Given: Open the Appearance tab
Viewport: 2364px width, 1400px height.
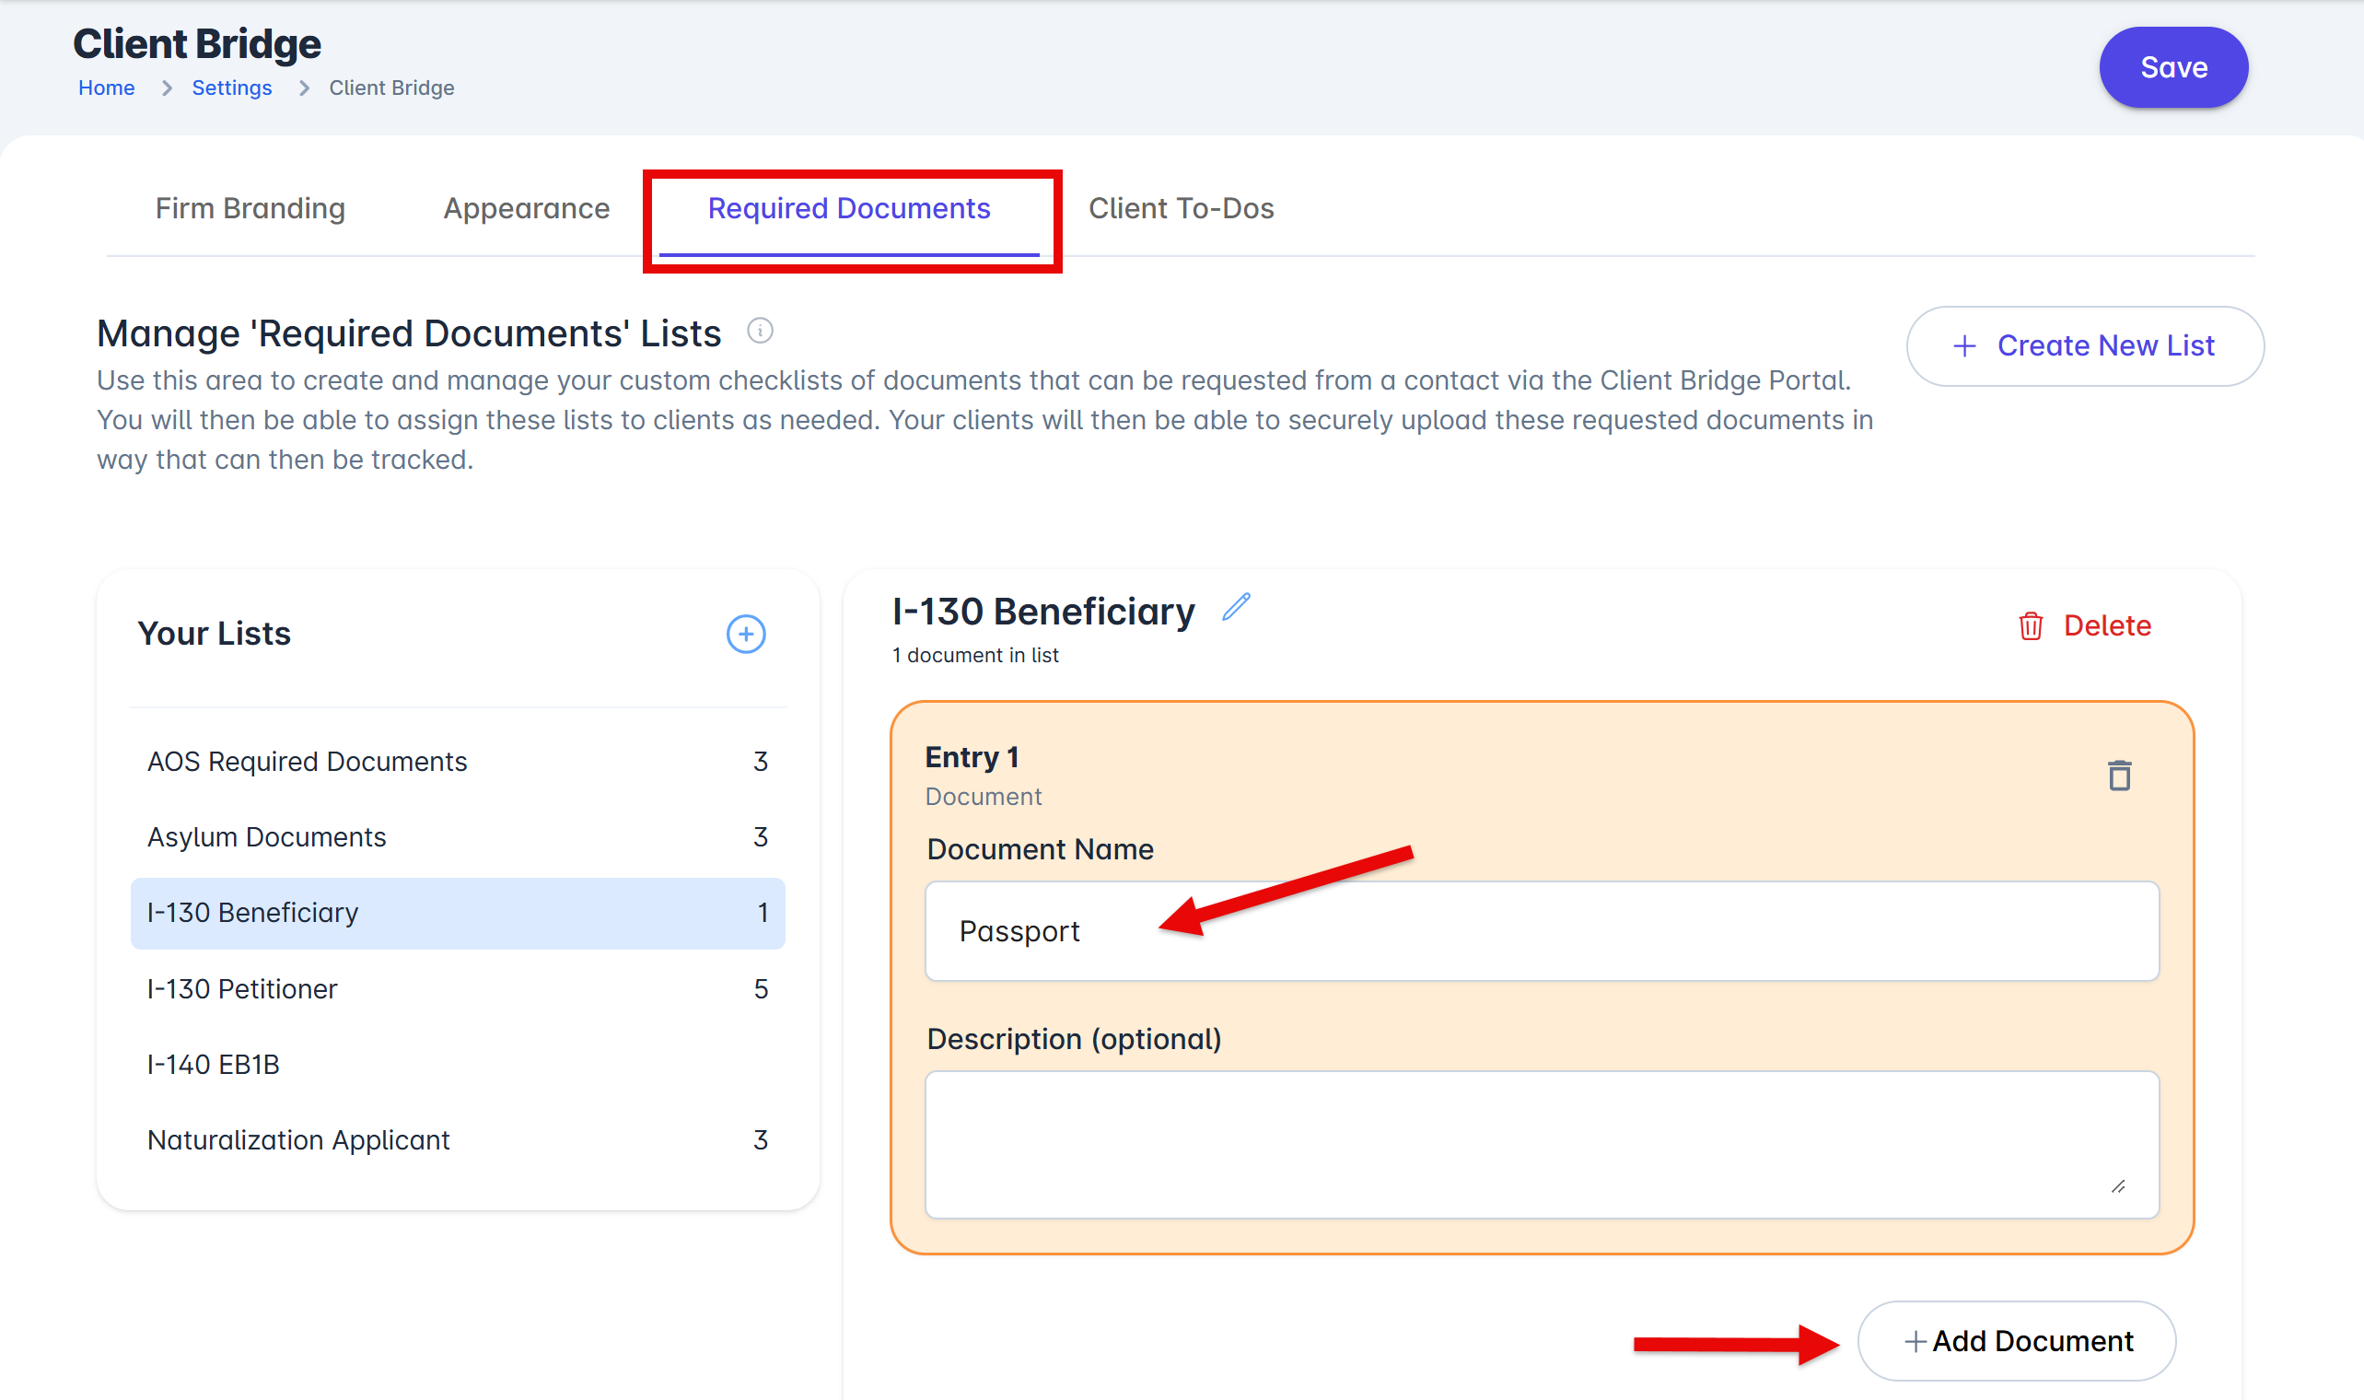Looking at the screenshot, I should [x=526, y=208].
